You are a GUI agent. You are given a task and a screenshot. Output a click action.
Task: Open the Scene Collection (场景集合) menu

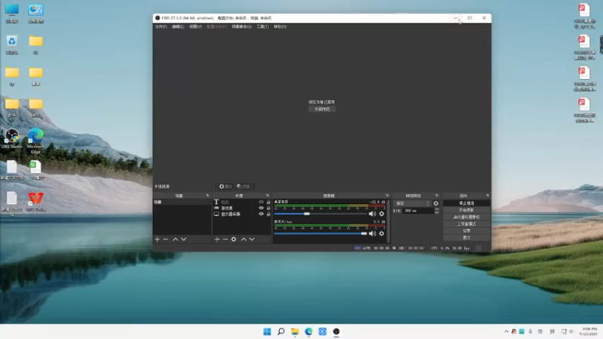[241, 26]
